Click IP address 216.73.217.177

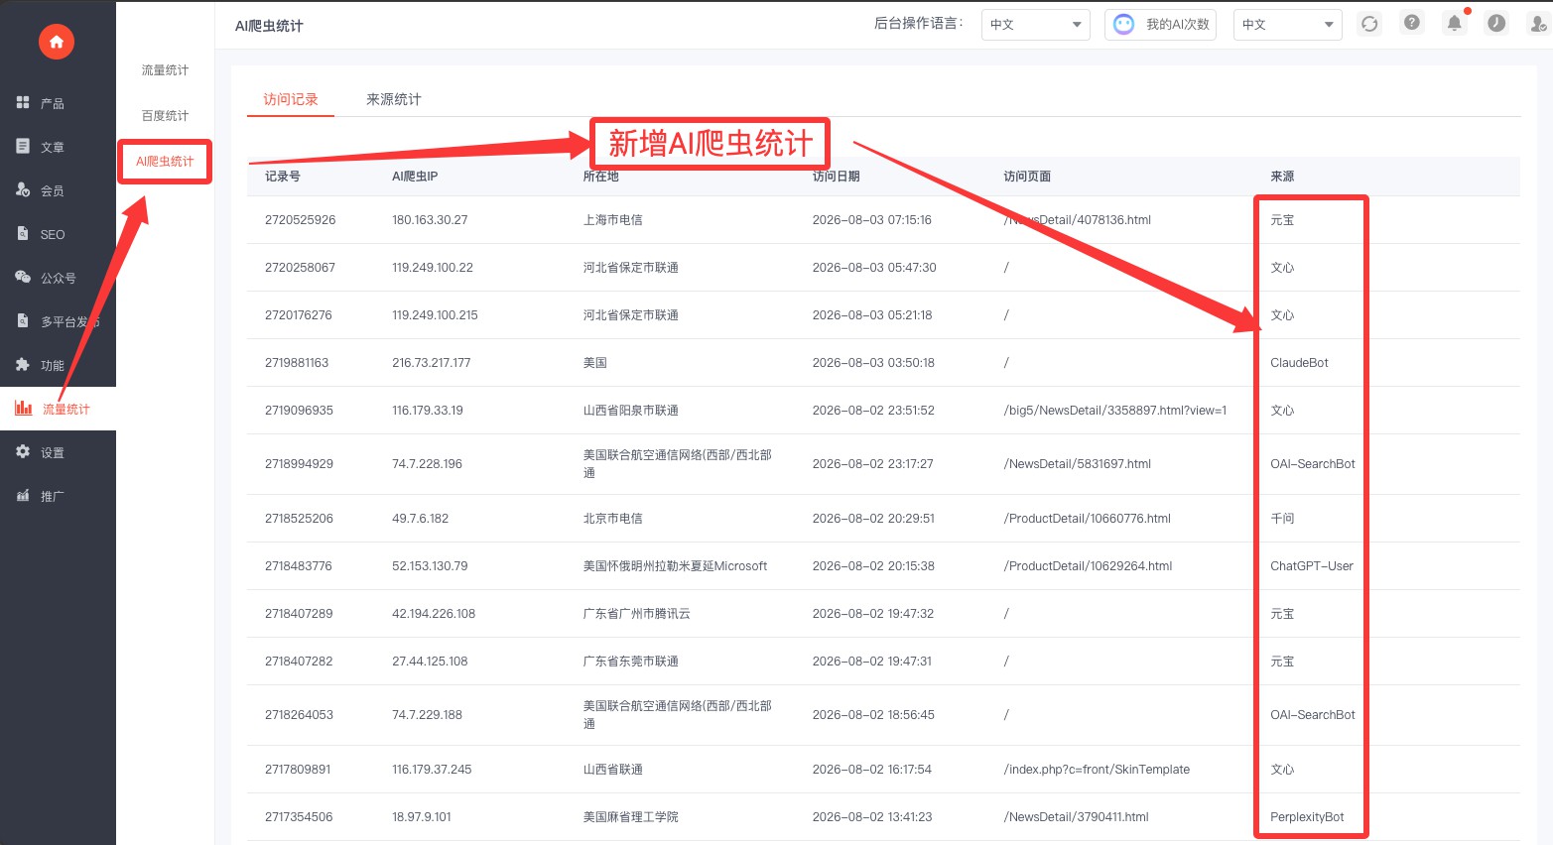click(x=432, y=363)
